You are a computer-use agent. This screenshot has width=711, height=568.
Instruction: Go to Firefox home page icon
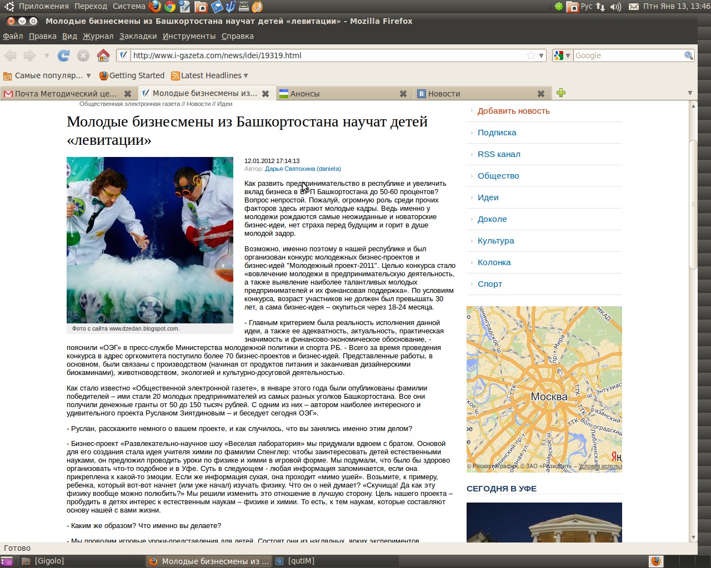(103, 55)
